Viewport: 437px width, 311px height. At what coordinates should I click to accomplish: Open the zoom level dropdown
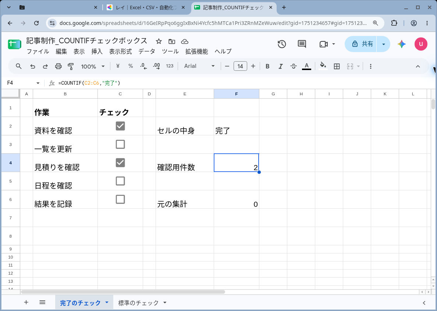pyautogui.click(x=93, y=66)
